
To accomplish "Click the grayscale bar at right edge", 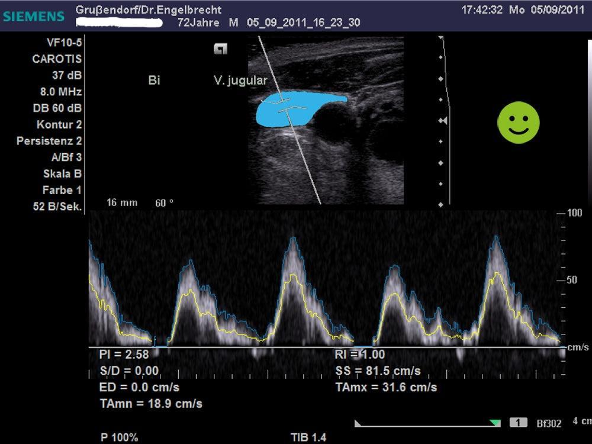I will 590,121.
